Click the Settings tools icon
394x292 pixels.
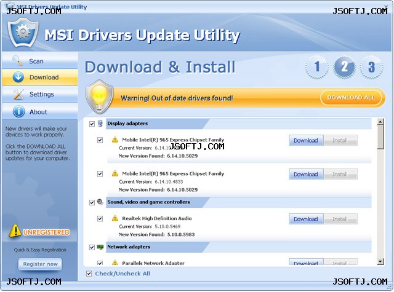tap(18, 94)
